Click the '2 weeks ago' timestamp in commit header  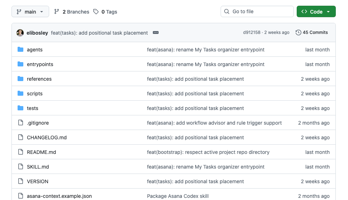point(277,32)
